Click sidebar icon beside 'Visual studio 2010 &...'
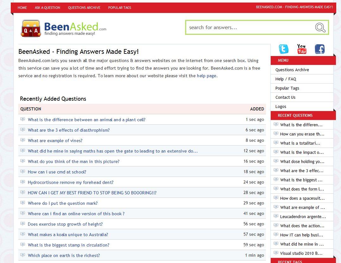 pos(276,253)
